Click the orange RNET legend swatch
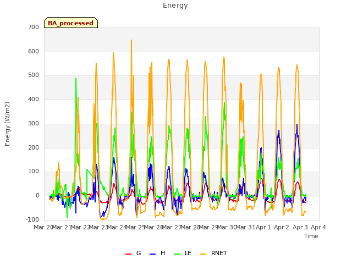 pyautogui.click(x=203, y=254)
